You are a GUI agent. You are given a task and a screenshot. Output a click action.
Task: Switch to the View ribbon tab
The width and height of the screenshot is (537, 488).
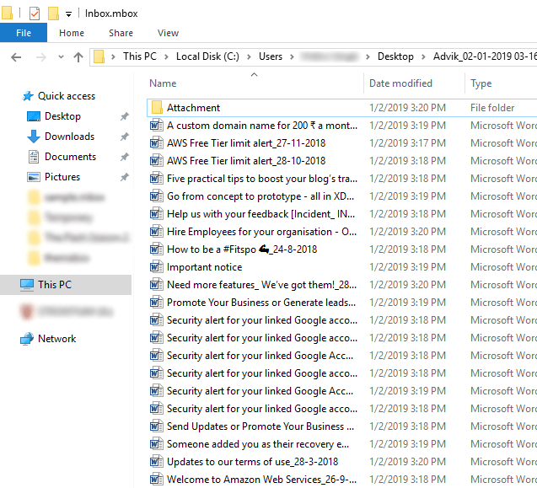168,33
